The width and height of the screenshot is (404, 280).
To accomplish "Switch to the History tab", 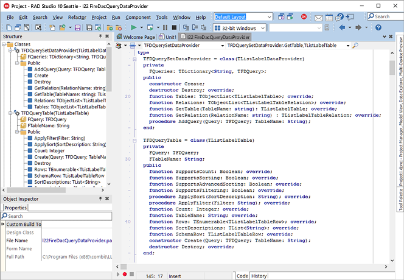I will pos(259,276).
